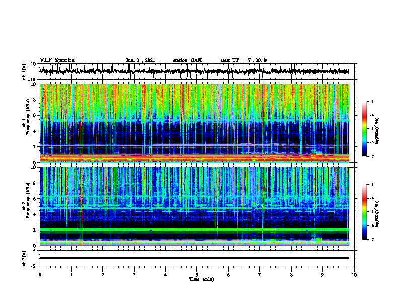Image resolution: width=399 pixels, height=308 pixels.
Task: Click the ch.2 spectrogram color scale bar
Action: pos(364,212)
